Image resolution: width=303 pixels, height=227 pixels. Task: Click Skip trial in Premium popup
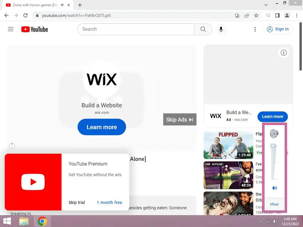(x=77, y=202)
